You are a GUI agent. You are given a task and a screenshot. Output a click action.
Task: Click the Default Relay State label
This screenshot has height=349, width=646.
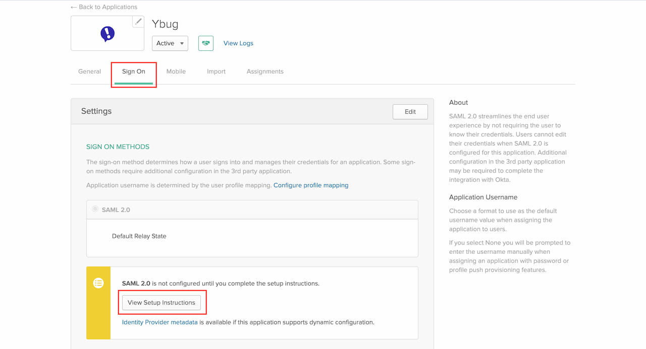(x=139, y=236)
